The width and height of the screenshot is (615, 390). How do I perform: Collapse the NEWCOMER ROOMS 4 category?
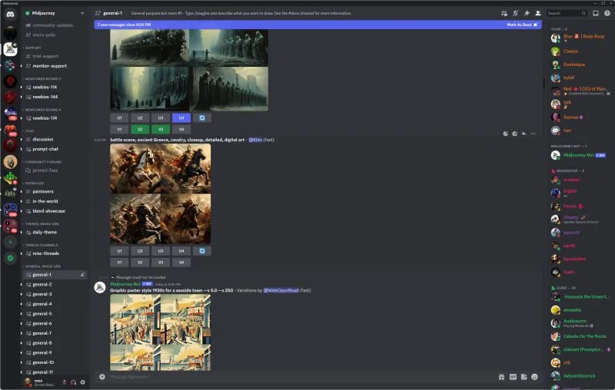[42, 110]
